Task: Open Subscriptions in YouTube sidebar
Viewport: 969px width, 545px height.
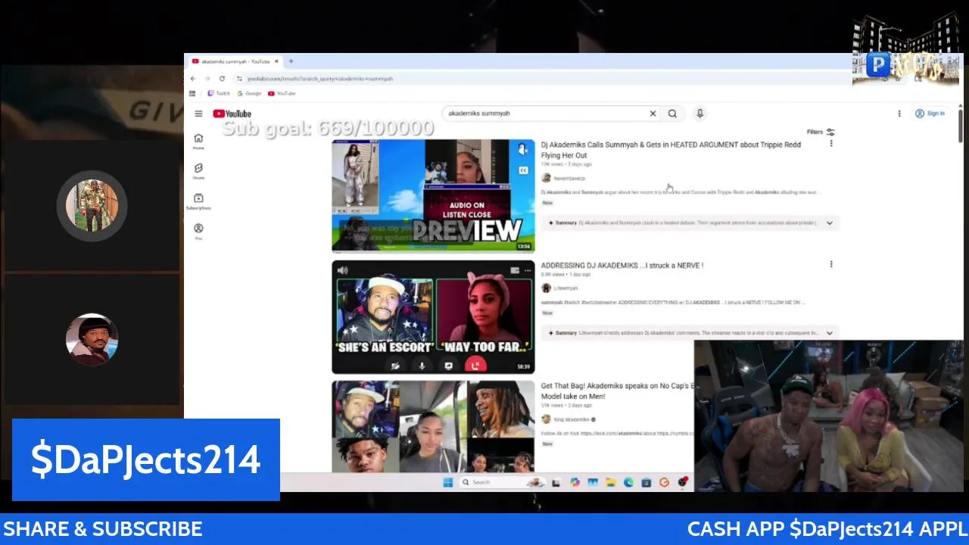Action: [x=198, y=201]
